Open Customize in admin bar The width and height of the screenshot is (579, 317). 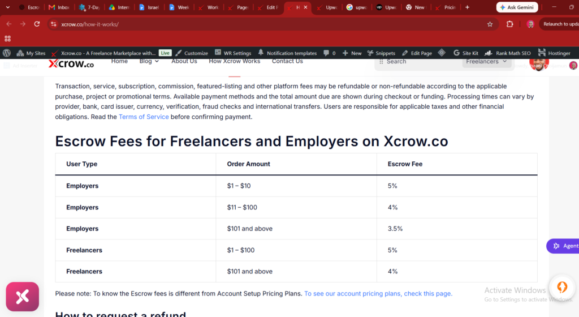click(192, 53)
